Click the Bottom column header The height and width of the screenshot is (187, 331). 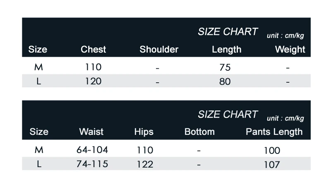199,132
